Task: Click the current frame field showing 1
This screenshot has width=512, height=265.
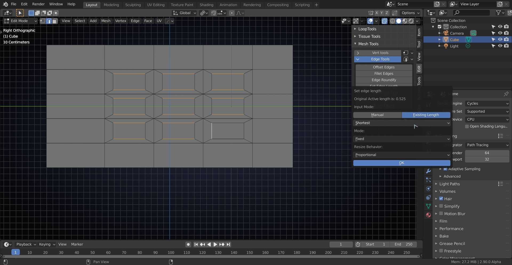Action: (x=341, y=244)
